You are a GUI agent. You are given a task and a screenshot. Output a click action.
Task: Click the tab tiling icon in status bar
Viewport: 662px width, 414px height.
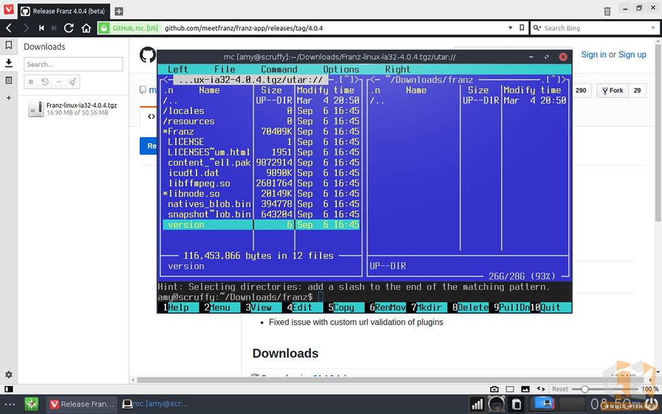tap(510, 389)
